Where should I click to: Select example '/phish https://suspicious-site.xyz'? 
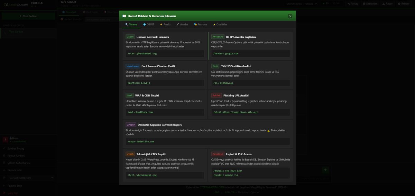[250, 112]
